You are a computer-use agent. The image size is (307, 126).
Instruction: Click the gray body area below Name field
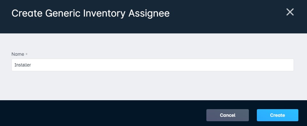[152, 86]
